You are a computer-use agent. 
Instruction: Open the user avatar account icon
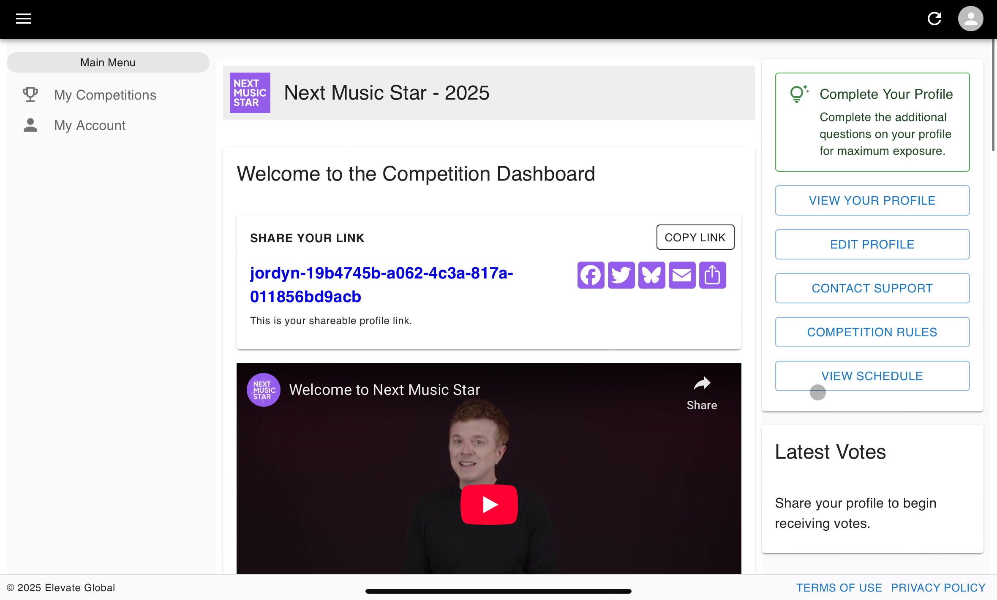970,19
